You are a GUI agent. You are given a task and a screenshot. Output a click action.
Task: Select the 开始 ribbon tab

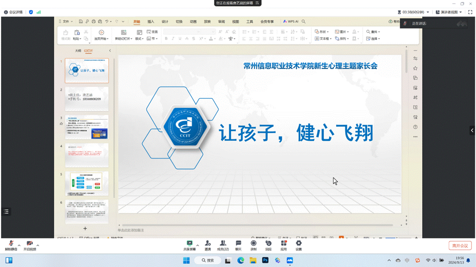coord(136,21)
